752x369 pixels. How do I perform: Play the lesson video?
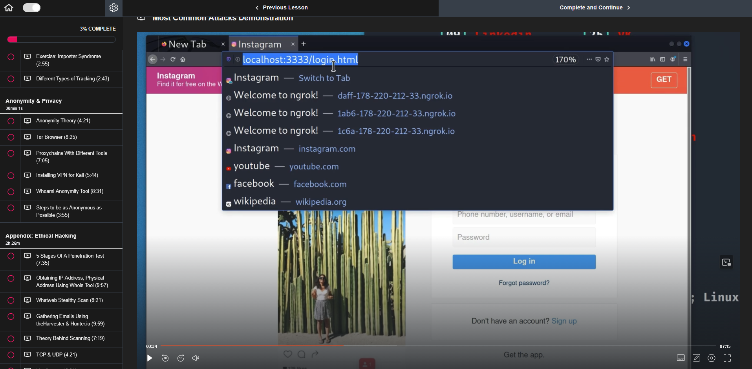click(150, 358)
